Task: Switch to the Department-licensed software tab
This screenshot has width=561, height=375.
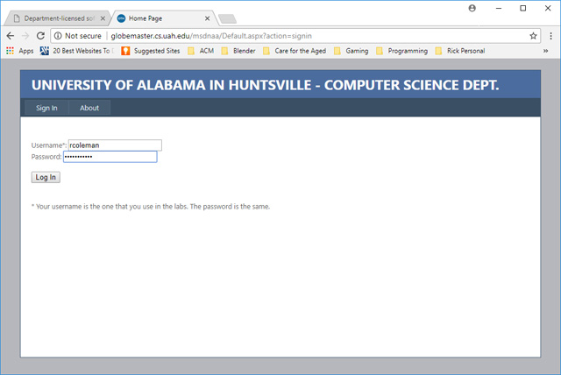Action: click(57, 18)
